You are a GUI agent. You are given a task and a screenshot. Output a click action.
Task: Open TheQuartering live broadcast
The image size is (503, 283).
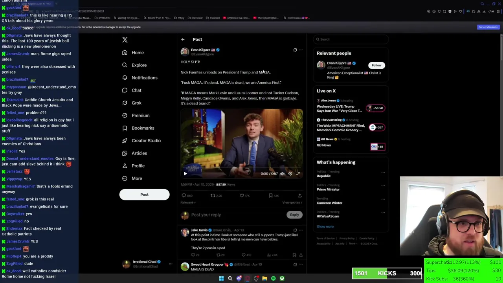click(351, 126)
